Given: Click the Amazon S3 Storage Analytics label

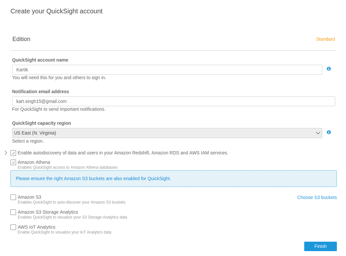Looking at the screenshot, I should point(48,212).
